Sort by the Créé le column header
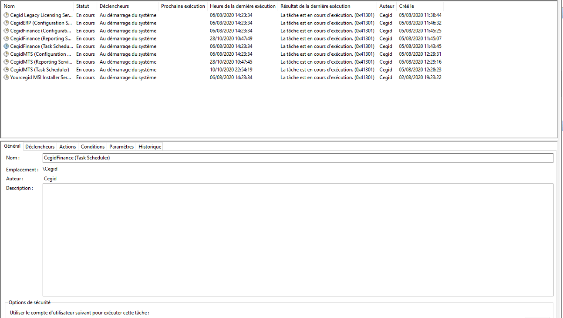Viewport: 563px width, 318px height. click(420, 6)
